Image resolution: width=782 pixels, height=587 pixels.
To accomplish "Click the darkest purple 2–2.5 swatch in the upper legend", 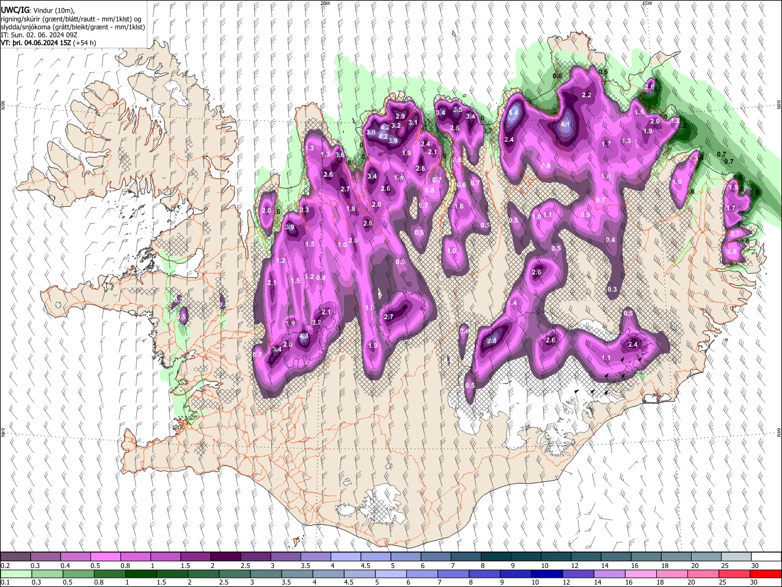I will (x=225, y=557).
